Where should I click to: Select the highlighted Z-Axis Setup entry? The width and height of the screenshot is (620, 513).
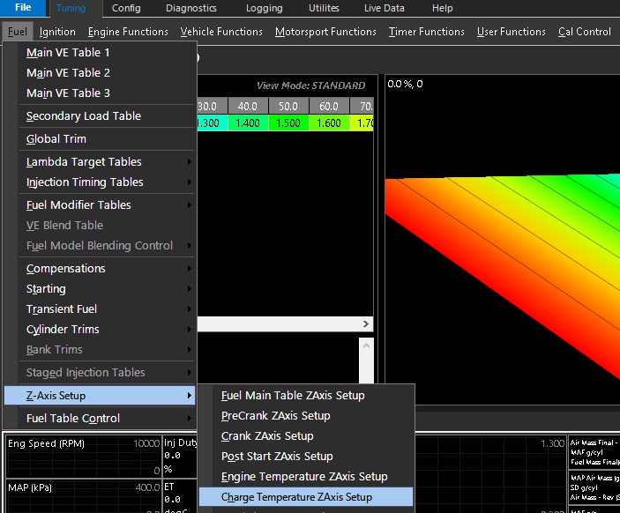[x=100, y=395]
